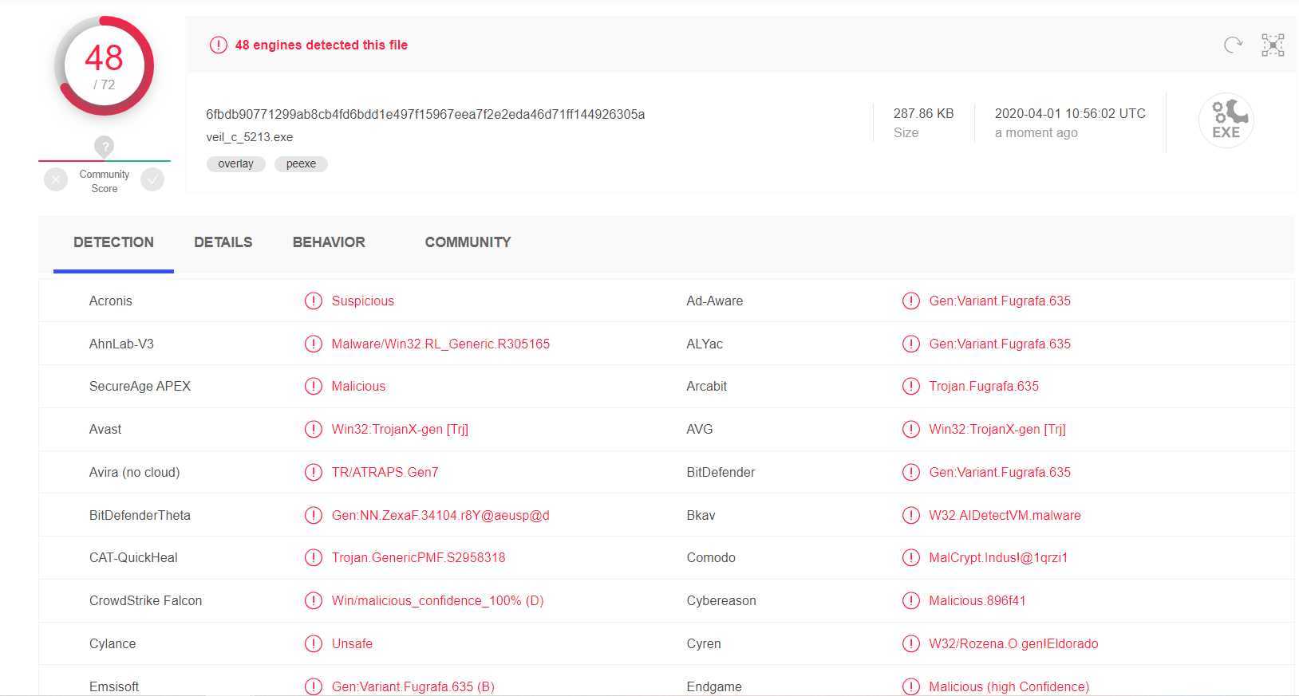Click warning icon in Bkav row
Screen dimensions: 1299x696
tap(911, 515)
